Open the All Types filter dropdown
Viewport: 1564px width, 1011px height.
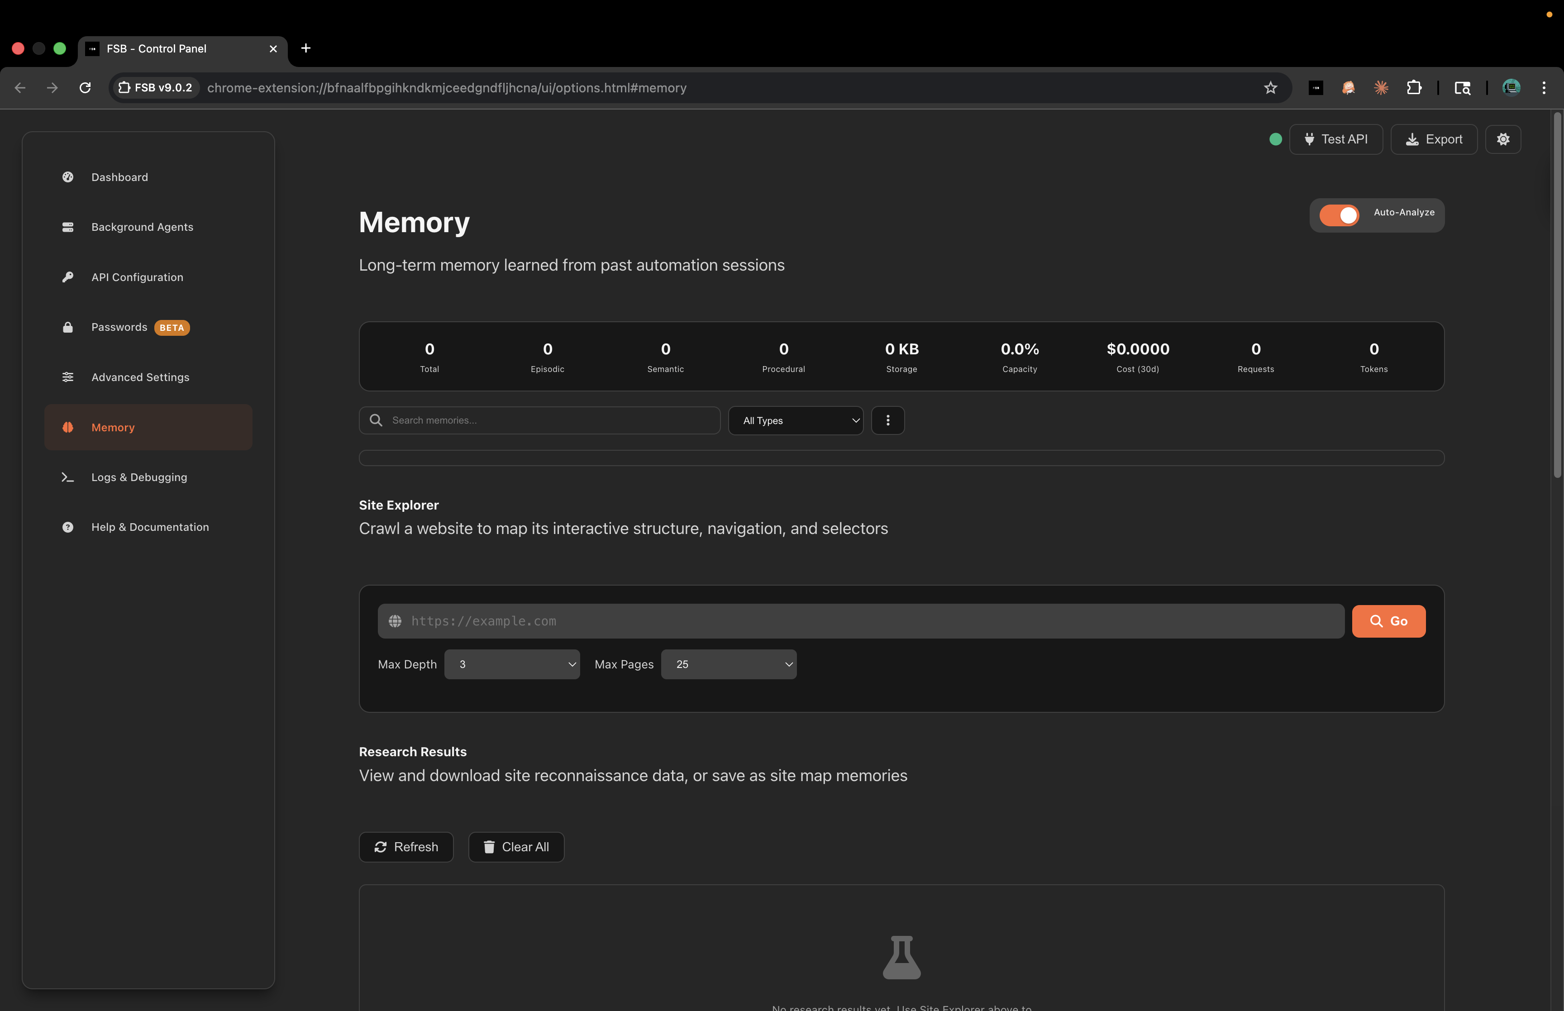tap(796, 421)
